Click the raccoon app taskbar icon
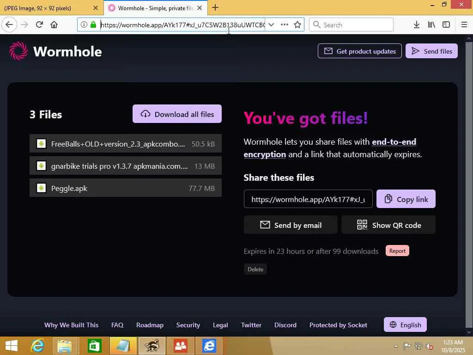Screen dimensions: 473x355 point(152,346)
